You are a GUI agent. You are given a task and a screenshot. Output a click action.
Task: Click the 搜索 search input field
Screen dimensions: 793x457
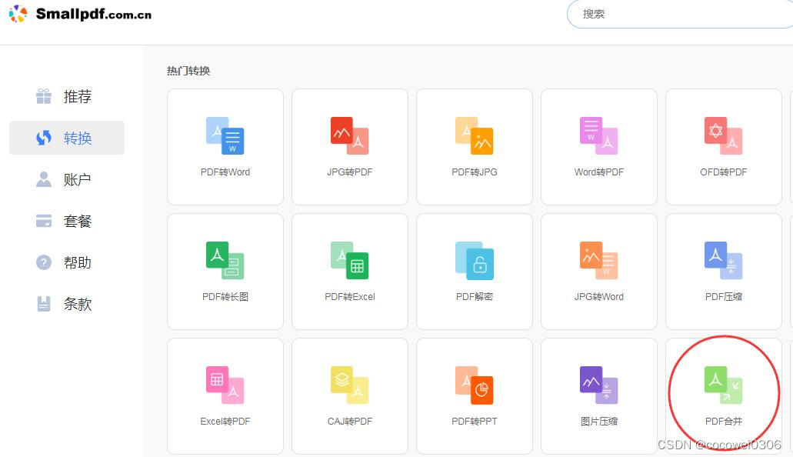680,14
